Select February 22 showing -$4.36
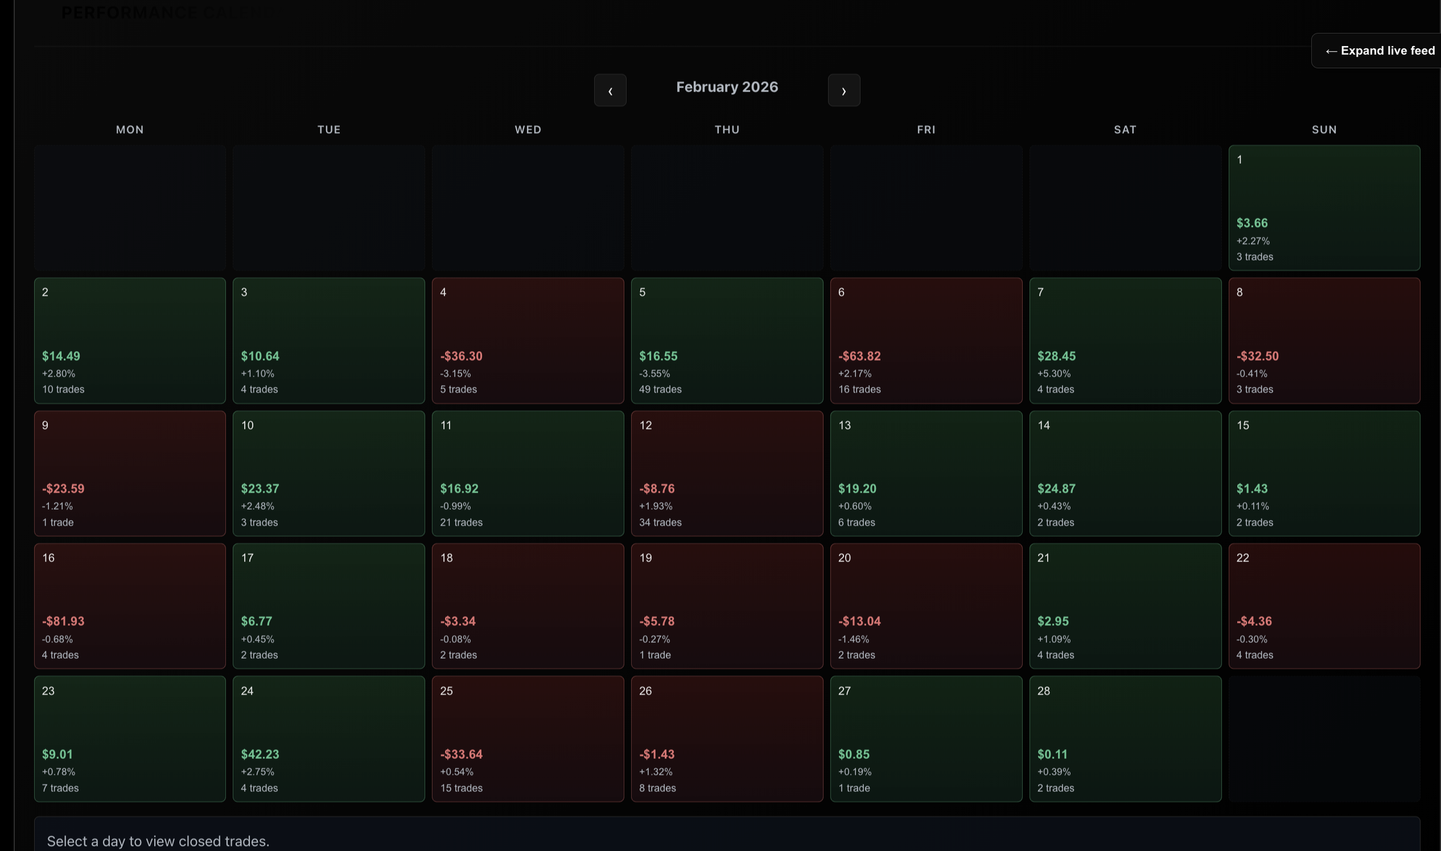This screenshot has height=851, width=1441. [1323, 606]
